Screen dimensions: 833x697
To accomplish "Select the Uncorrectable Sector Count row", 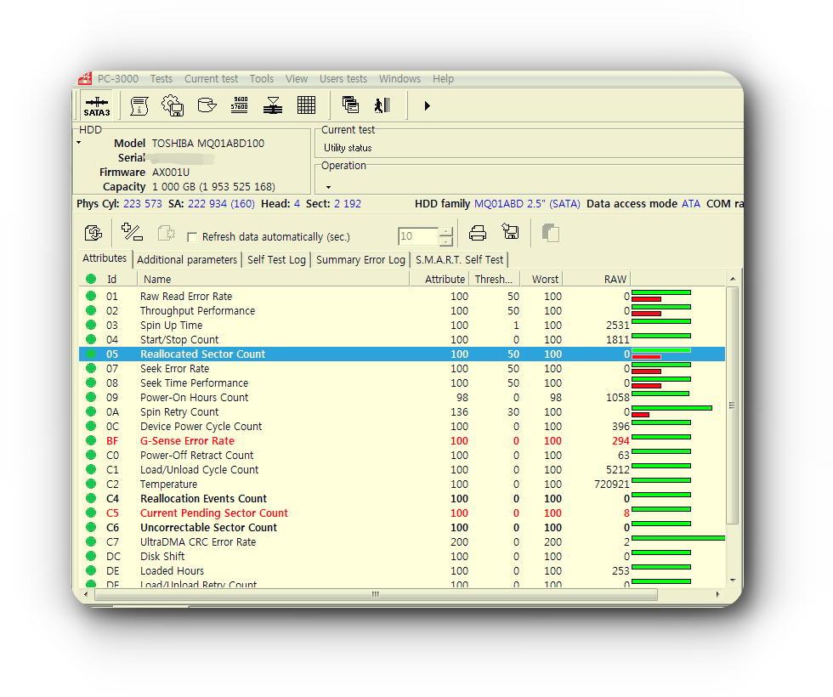I will click(x=402, y=527).
